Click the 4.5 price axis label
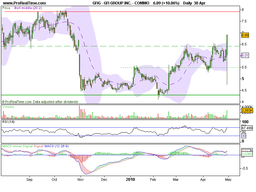 tap(244, 90)
